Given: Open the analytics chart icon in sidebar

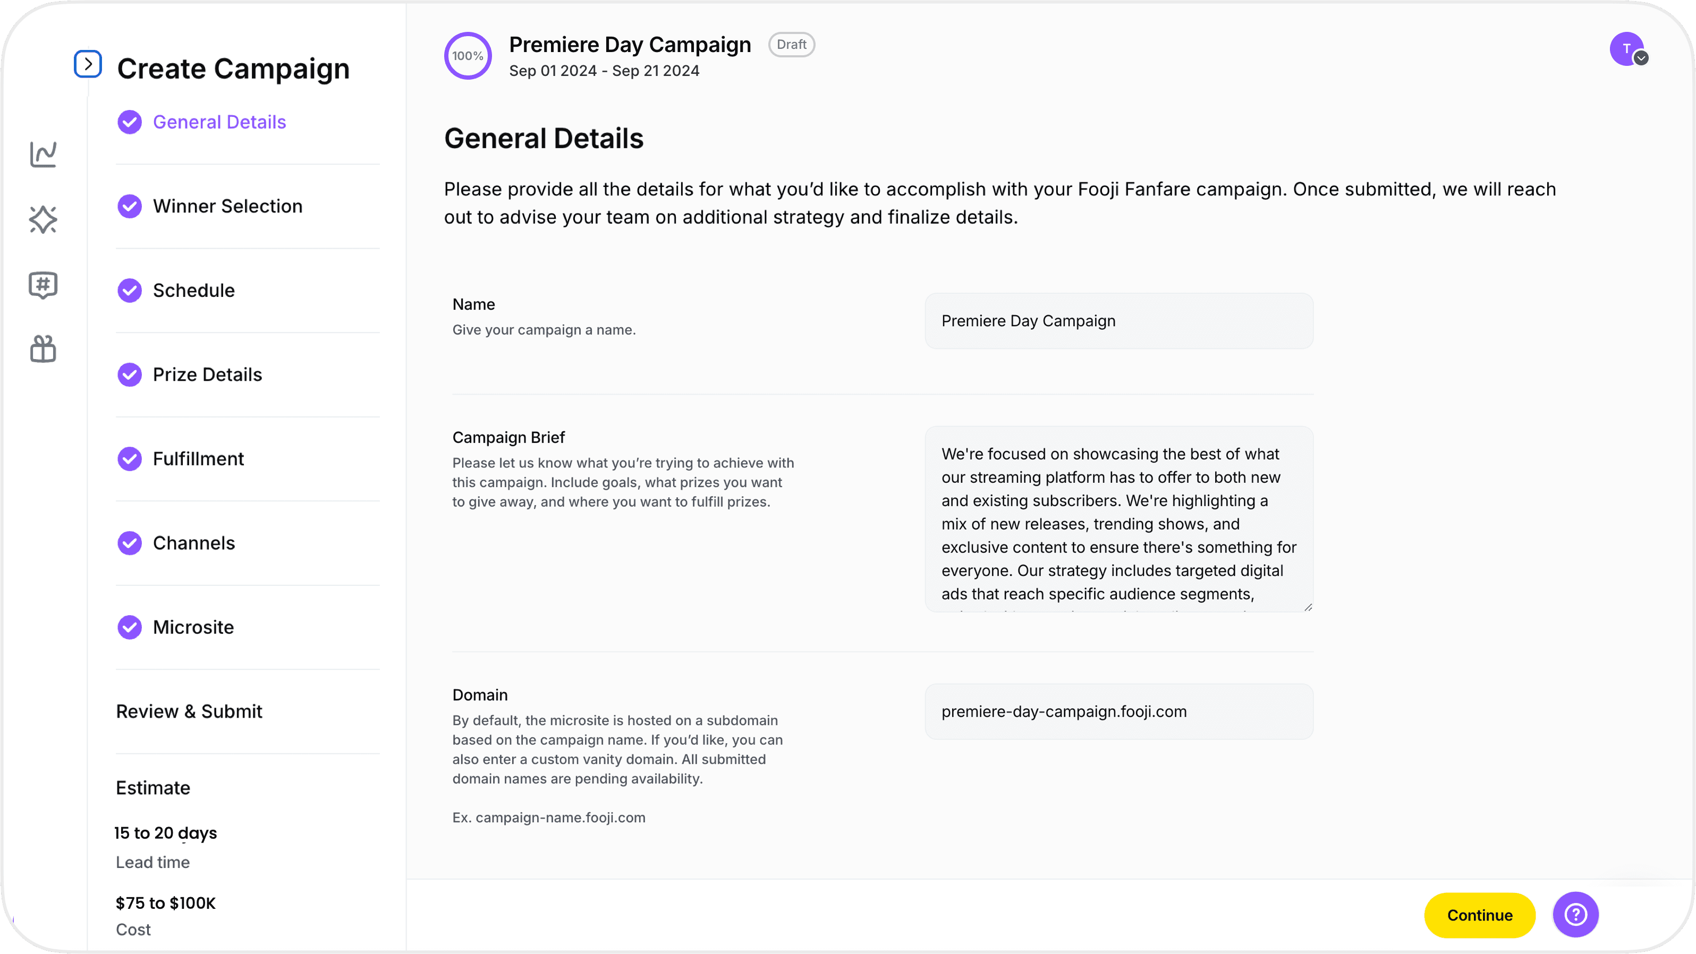Looking at the screenshot, I should coord(44,155).
